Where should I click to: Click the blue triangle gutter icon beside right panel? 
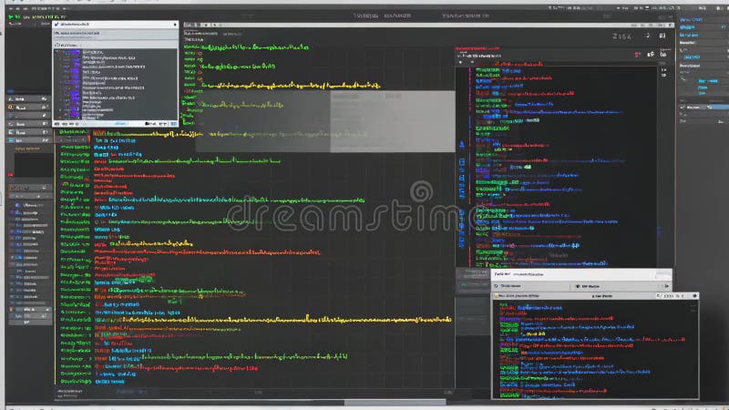tap(462, 145)
